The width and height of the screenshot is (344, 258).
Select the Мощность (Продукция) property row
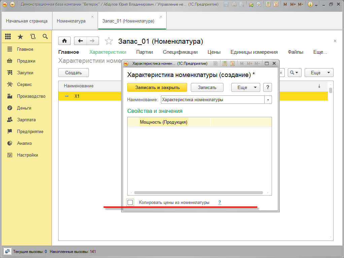coord(199,122)
